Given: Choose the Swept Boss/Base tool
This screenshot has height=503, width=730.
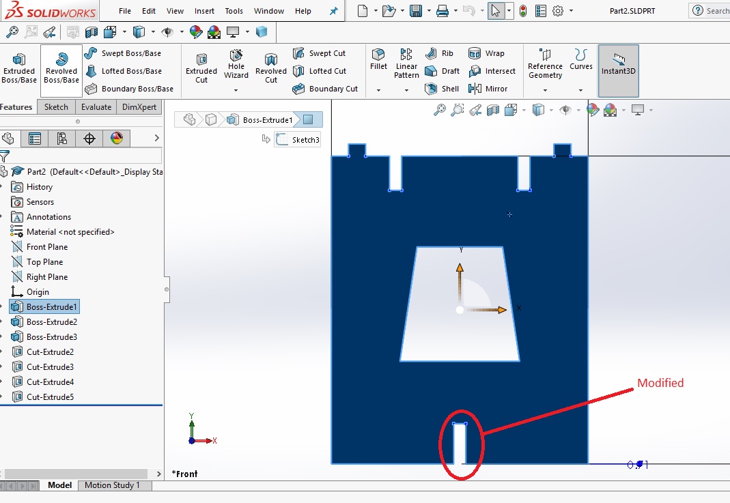Looking at the screenshot, I should [123, 53].
